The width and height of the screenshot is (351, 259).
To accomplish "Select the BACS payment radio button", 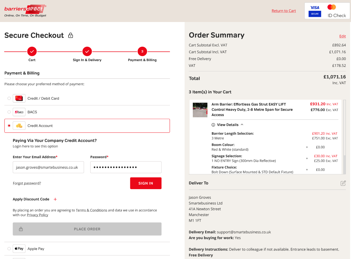I will [x=9, y=112].
